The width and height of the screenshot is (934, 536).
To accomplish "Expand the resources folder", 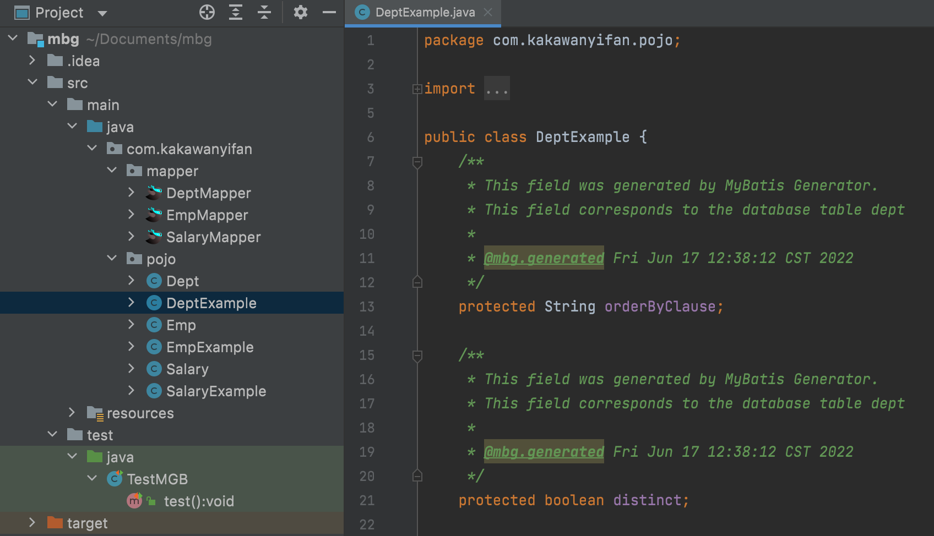I will [x=72, y=413].
